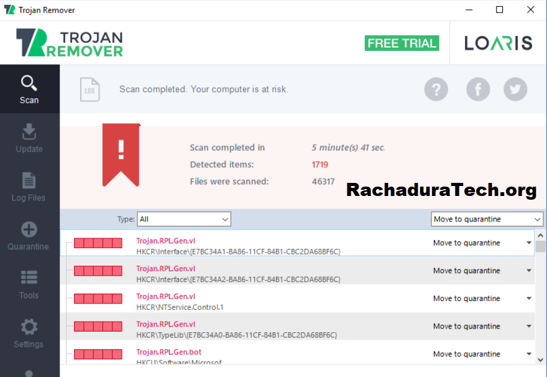Image resolution: width=547 pixels, height=377 pixels.
Task: Open the scan LOG file icon
Action: (90, 90)
